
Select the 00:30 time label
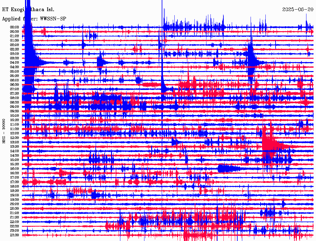pyautogui.click(x=15, y=32)
